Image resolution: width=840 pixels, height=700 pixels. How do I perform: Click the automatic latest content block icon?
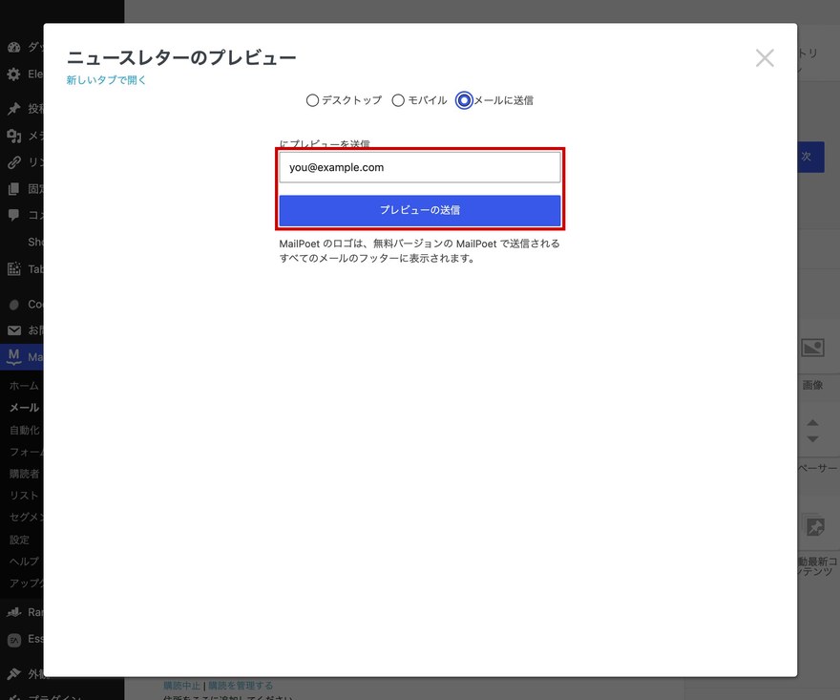[x=815, y=526]
